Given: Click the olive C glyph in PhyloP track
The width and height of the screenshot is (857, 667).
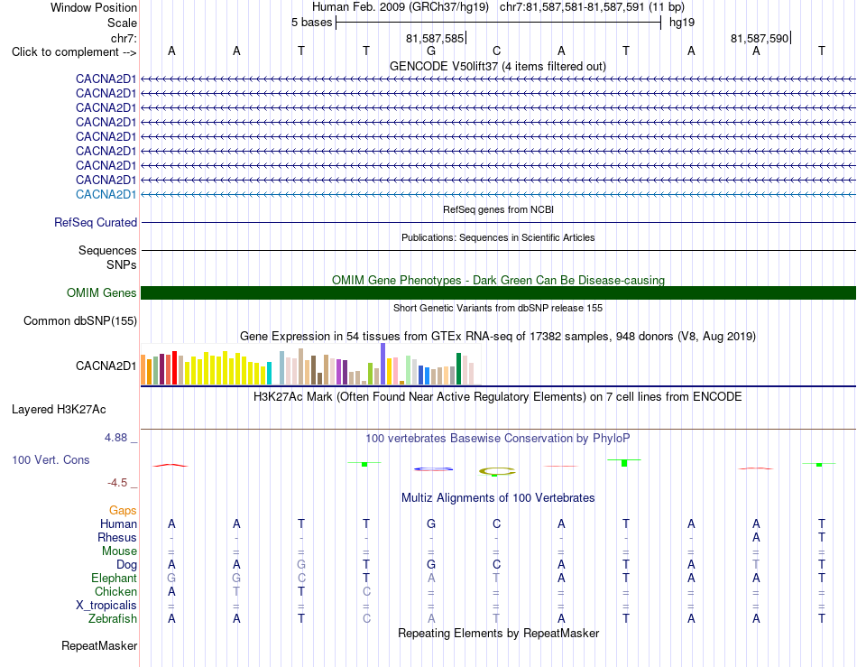Looking at the screenshot, I should click(x=497, y=471).
